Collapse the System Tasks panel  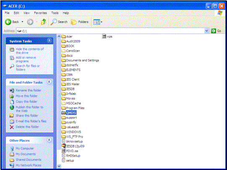49,41
